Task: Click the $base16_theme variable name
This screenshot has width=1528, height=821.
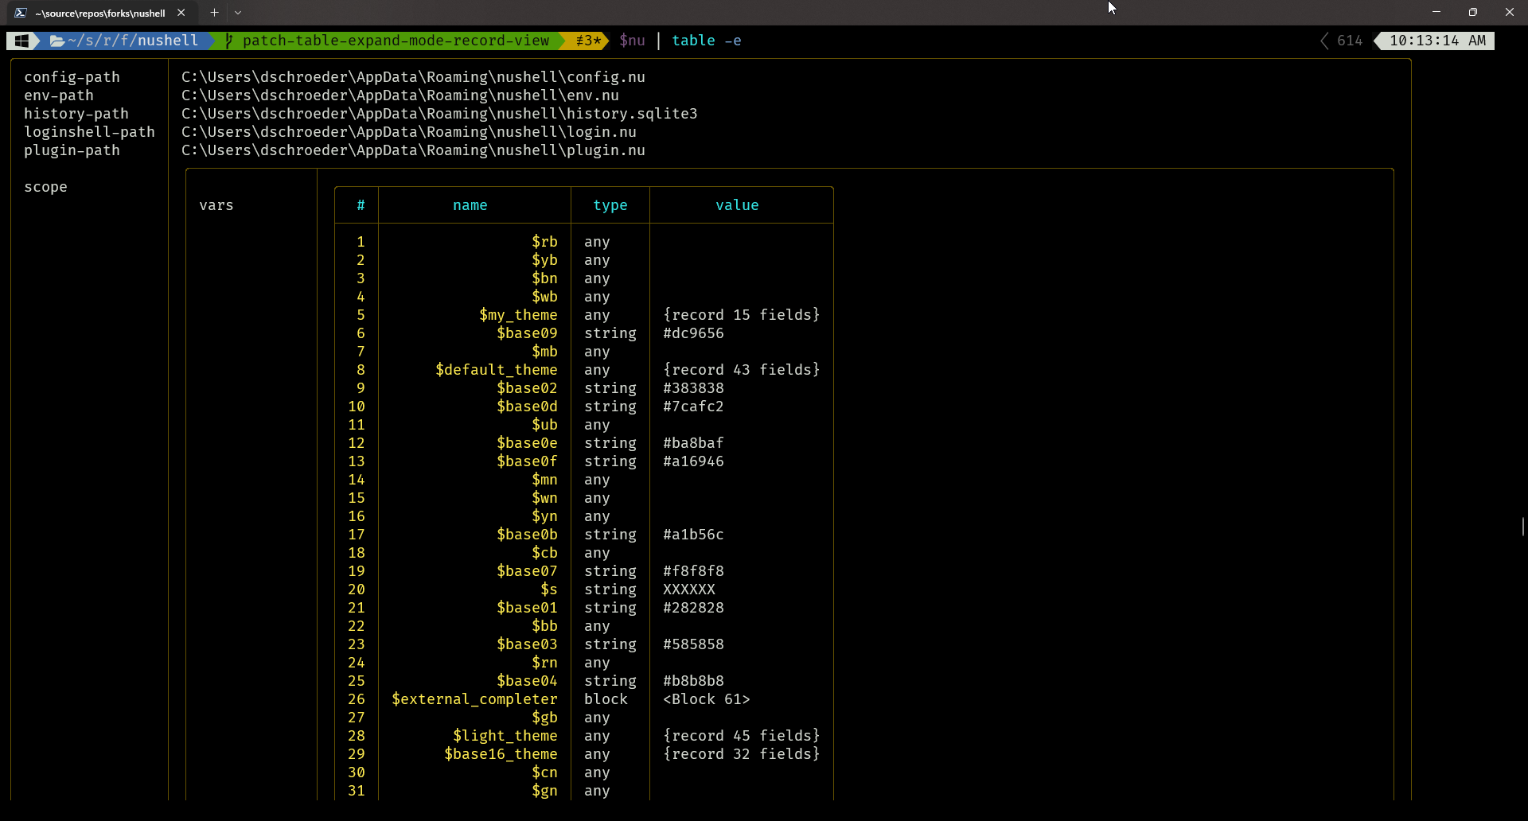Action: [x=501, y=754]
